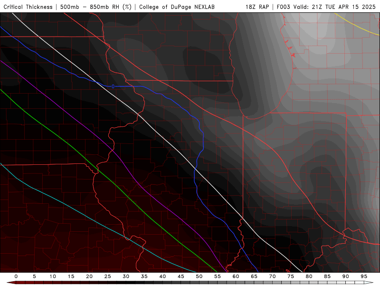Click the "F003 Valid: 21Z TUE APR 15 2025" text
380x285 pixels.
point(326,7)
